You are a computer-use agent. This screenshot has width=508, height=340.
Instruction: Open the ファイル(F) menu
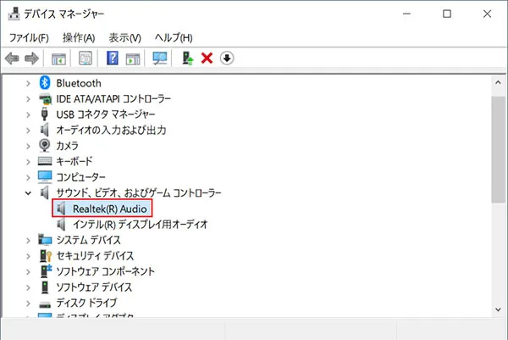(29, 37)
